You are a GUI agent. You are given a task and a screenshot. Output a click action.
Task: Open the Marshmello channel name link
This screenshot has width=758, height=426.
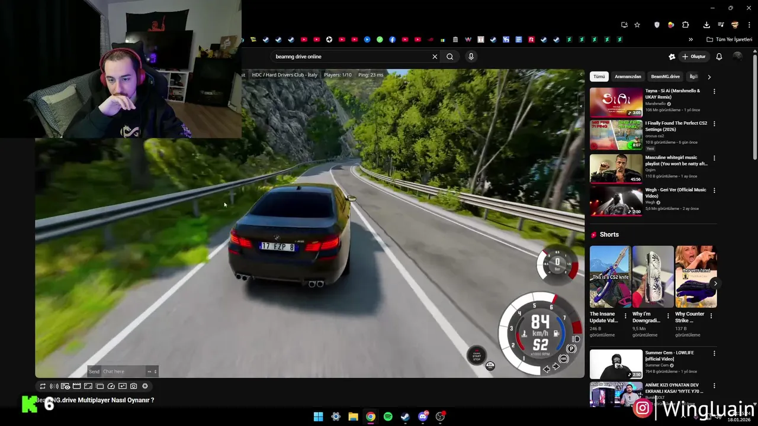tap(656, 104)
